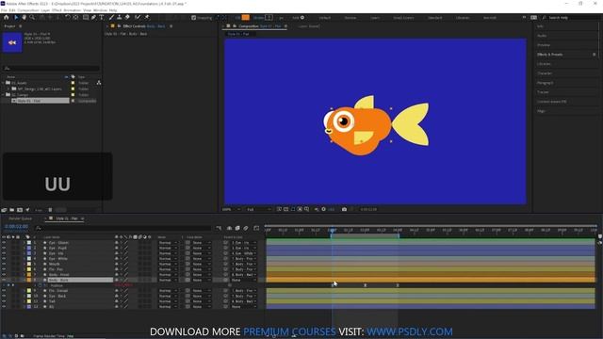Click the snapshot camera icon below viewer
Image resolution: width=603 pixels, height=339 pixels.
pos(344,209)
